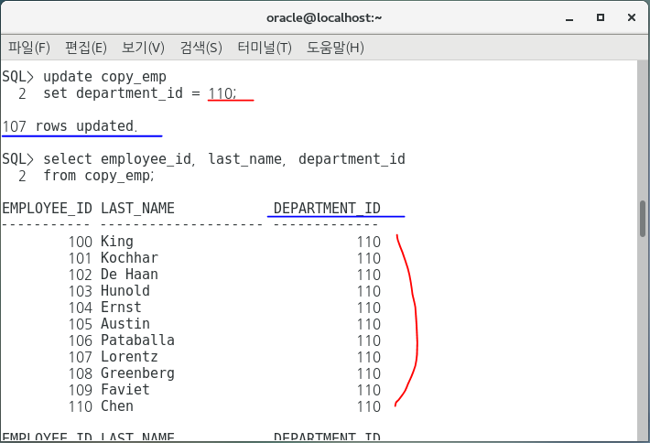Click the 'set department_id = 110;' line

coord(140,93)
